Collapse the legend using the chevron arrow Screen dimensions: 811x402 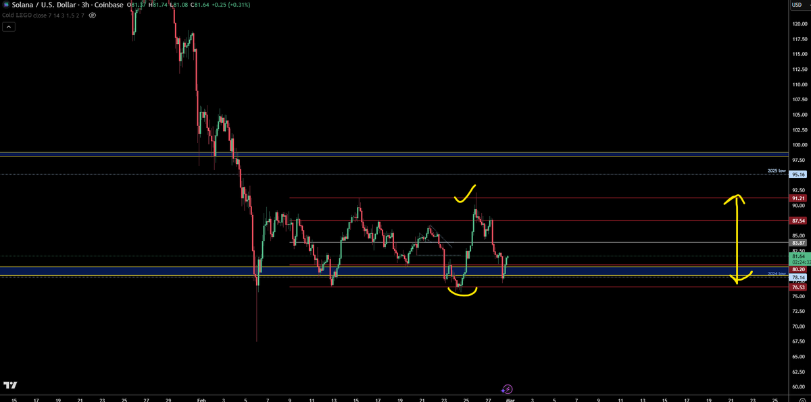point(8,26)
